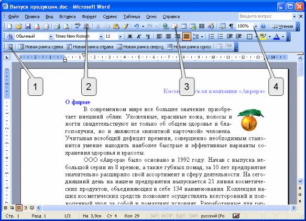Click Новая рамка сверху button

[140, 47]
